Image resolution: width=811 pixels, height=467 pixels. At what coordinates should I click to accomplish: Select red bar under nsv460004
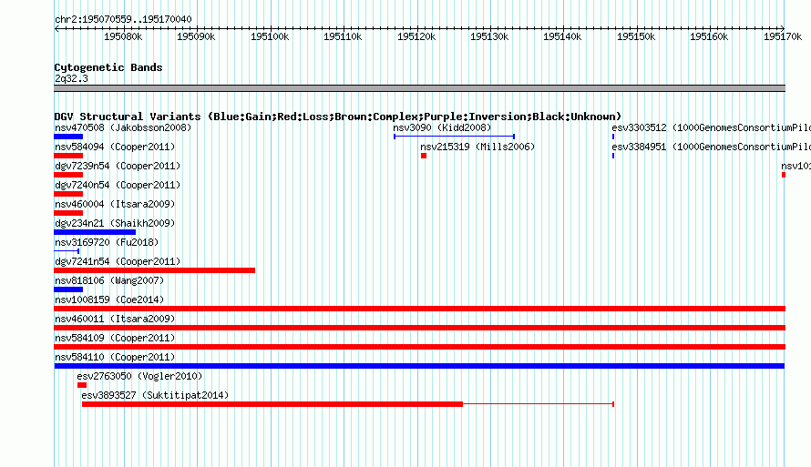[x=68, y=213]
